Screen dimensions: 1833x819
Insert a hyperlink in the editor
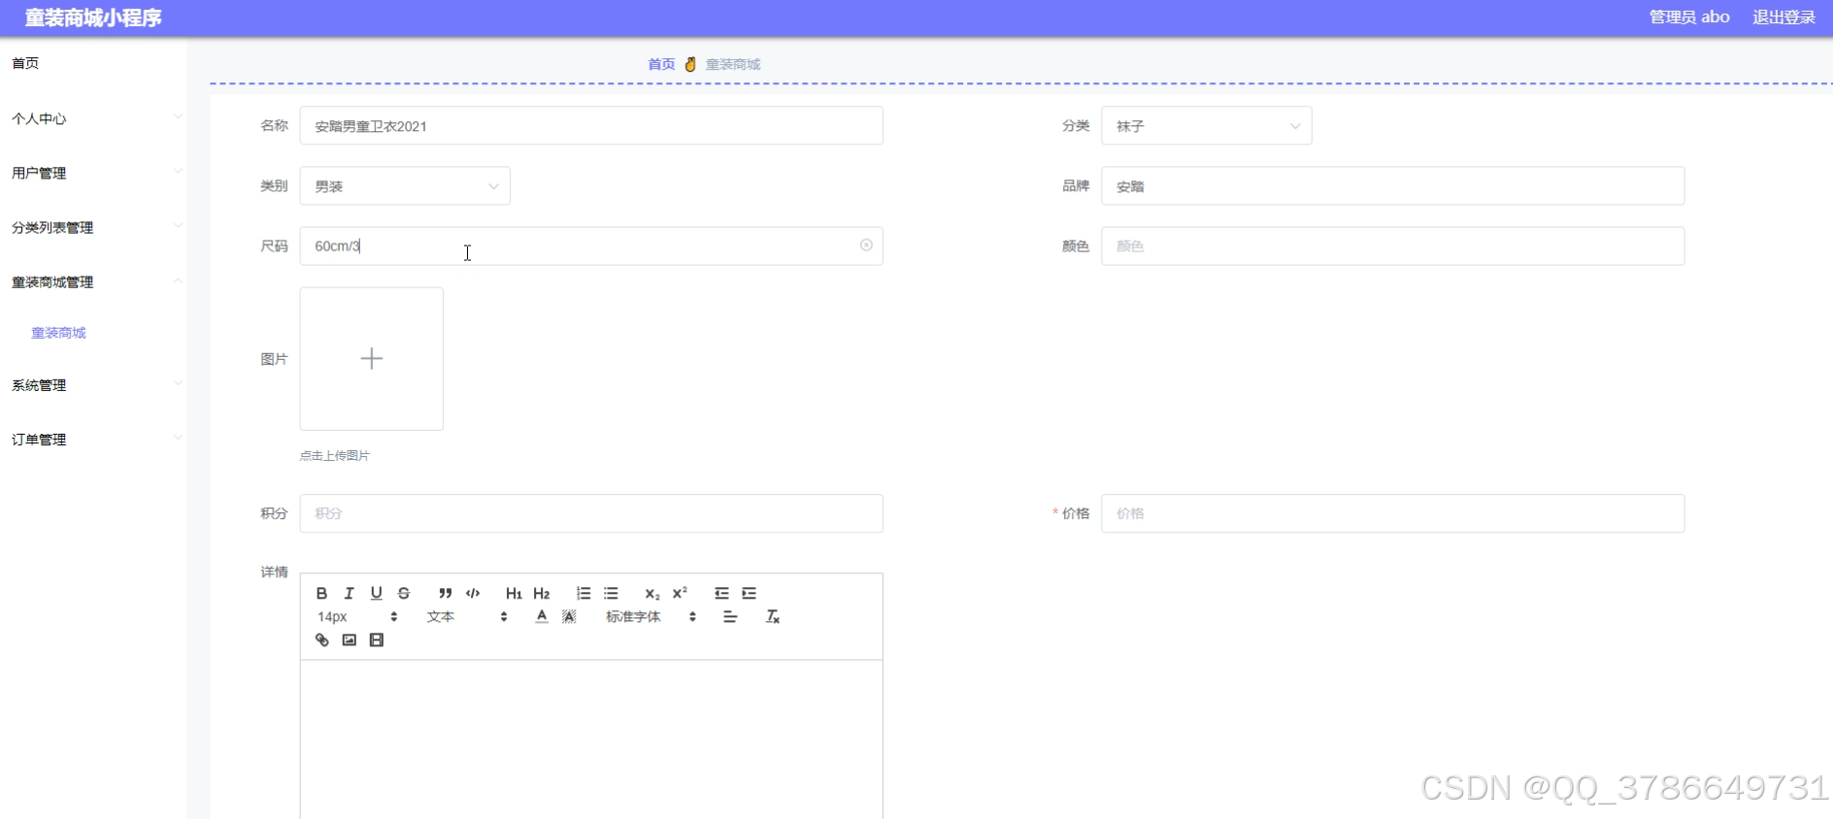click(x=321, y=639)
